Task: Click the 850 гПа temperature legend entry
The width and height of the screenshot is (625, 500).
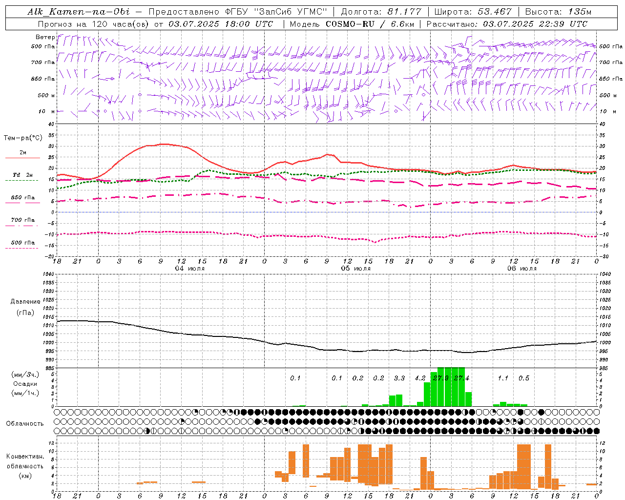Action: 23,198
